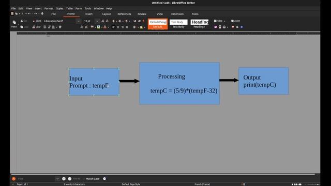Open the font name dropdown list
The height and width of the screenshot is (186, 331).
[x=78, y=21]
